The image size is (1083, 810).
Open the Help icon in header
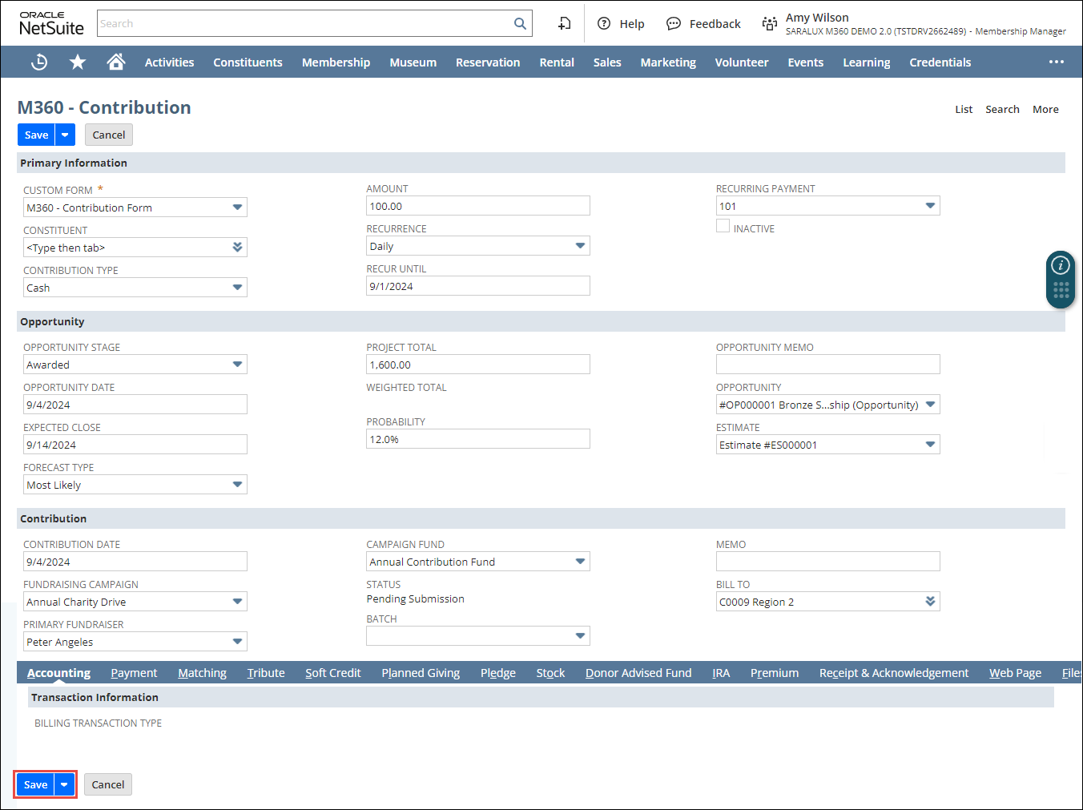(x=605, y=24)
